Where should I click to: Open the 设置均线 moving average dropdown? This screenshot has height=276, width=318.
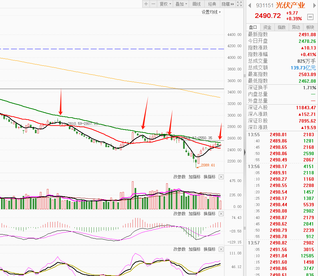click(x=211, y=12)
